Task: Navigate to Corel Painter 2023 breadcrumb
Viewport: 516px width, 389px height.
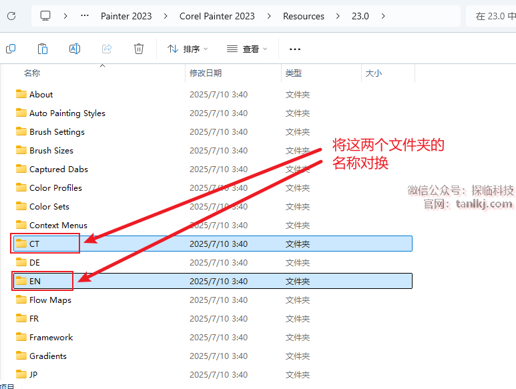Action: pyautogui.click(x=217, y=16)
